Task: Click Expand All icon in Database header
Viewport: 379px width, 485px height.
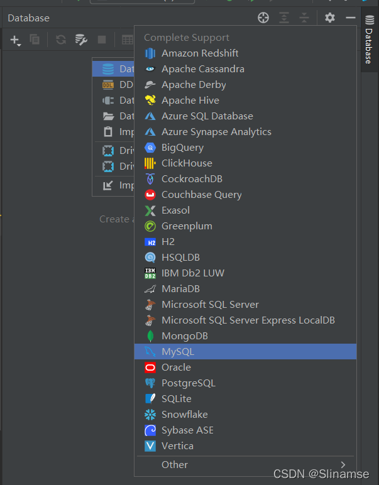Action: click(x=284, y=18)
